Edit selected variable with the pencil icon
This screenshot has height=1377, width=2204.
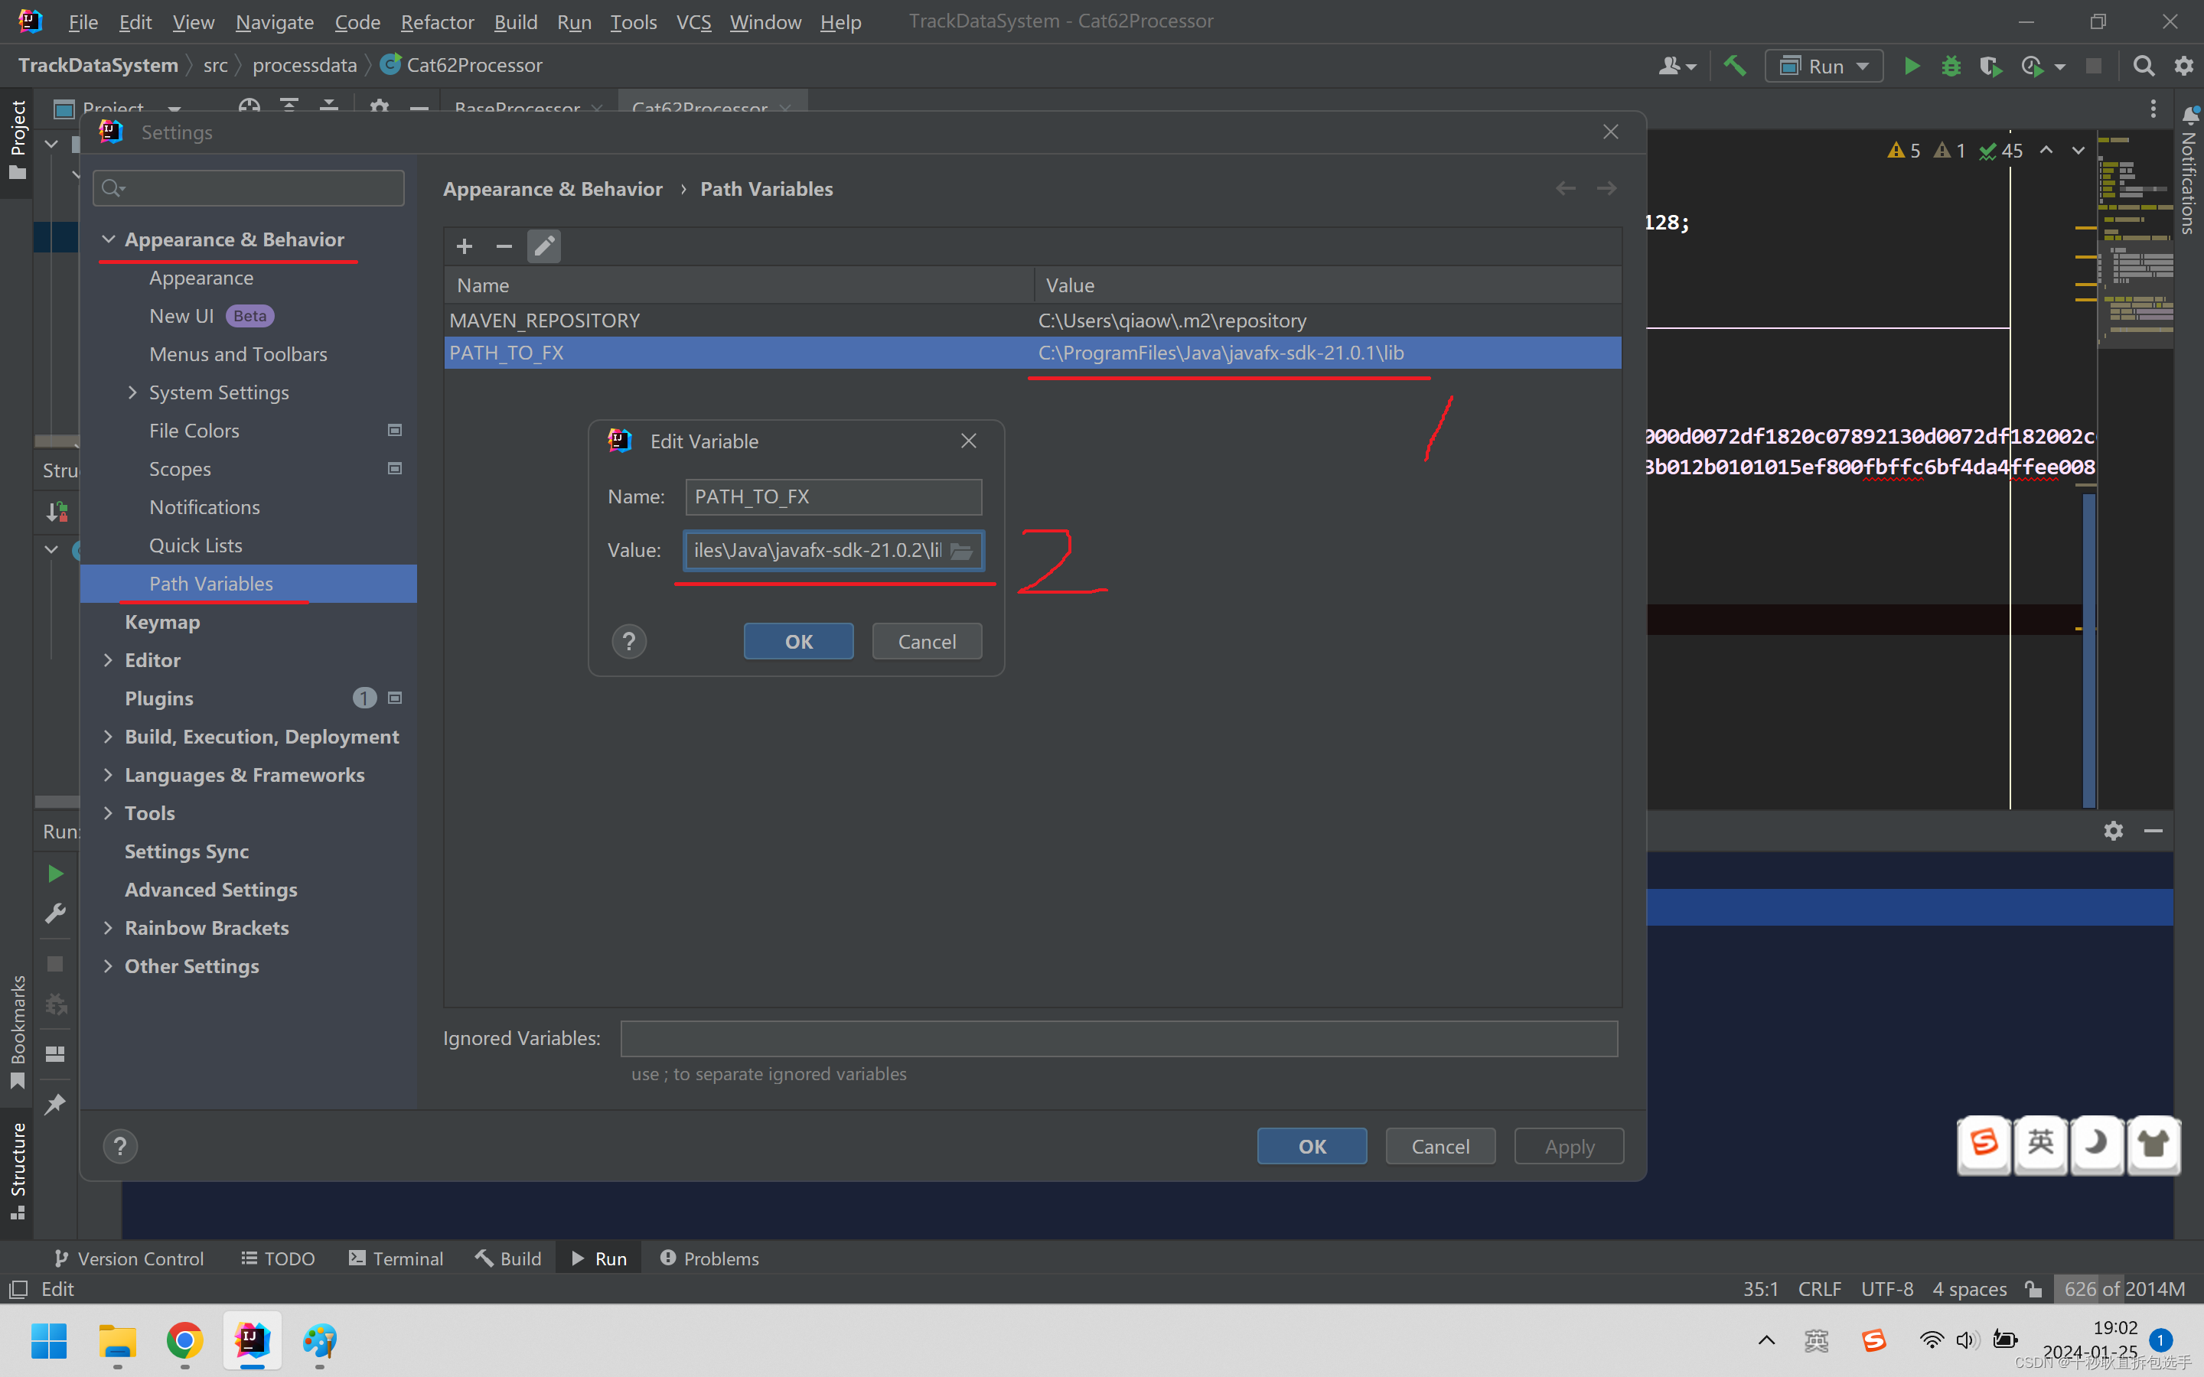[x=543, y=246]
